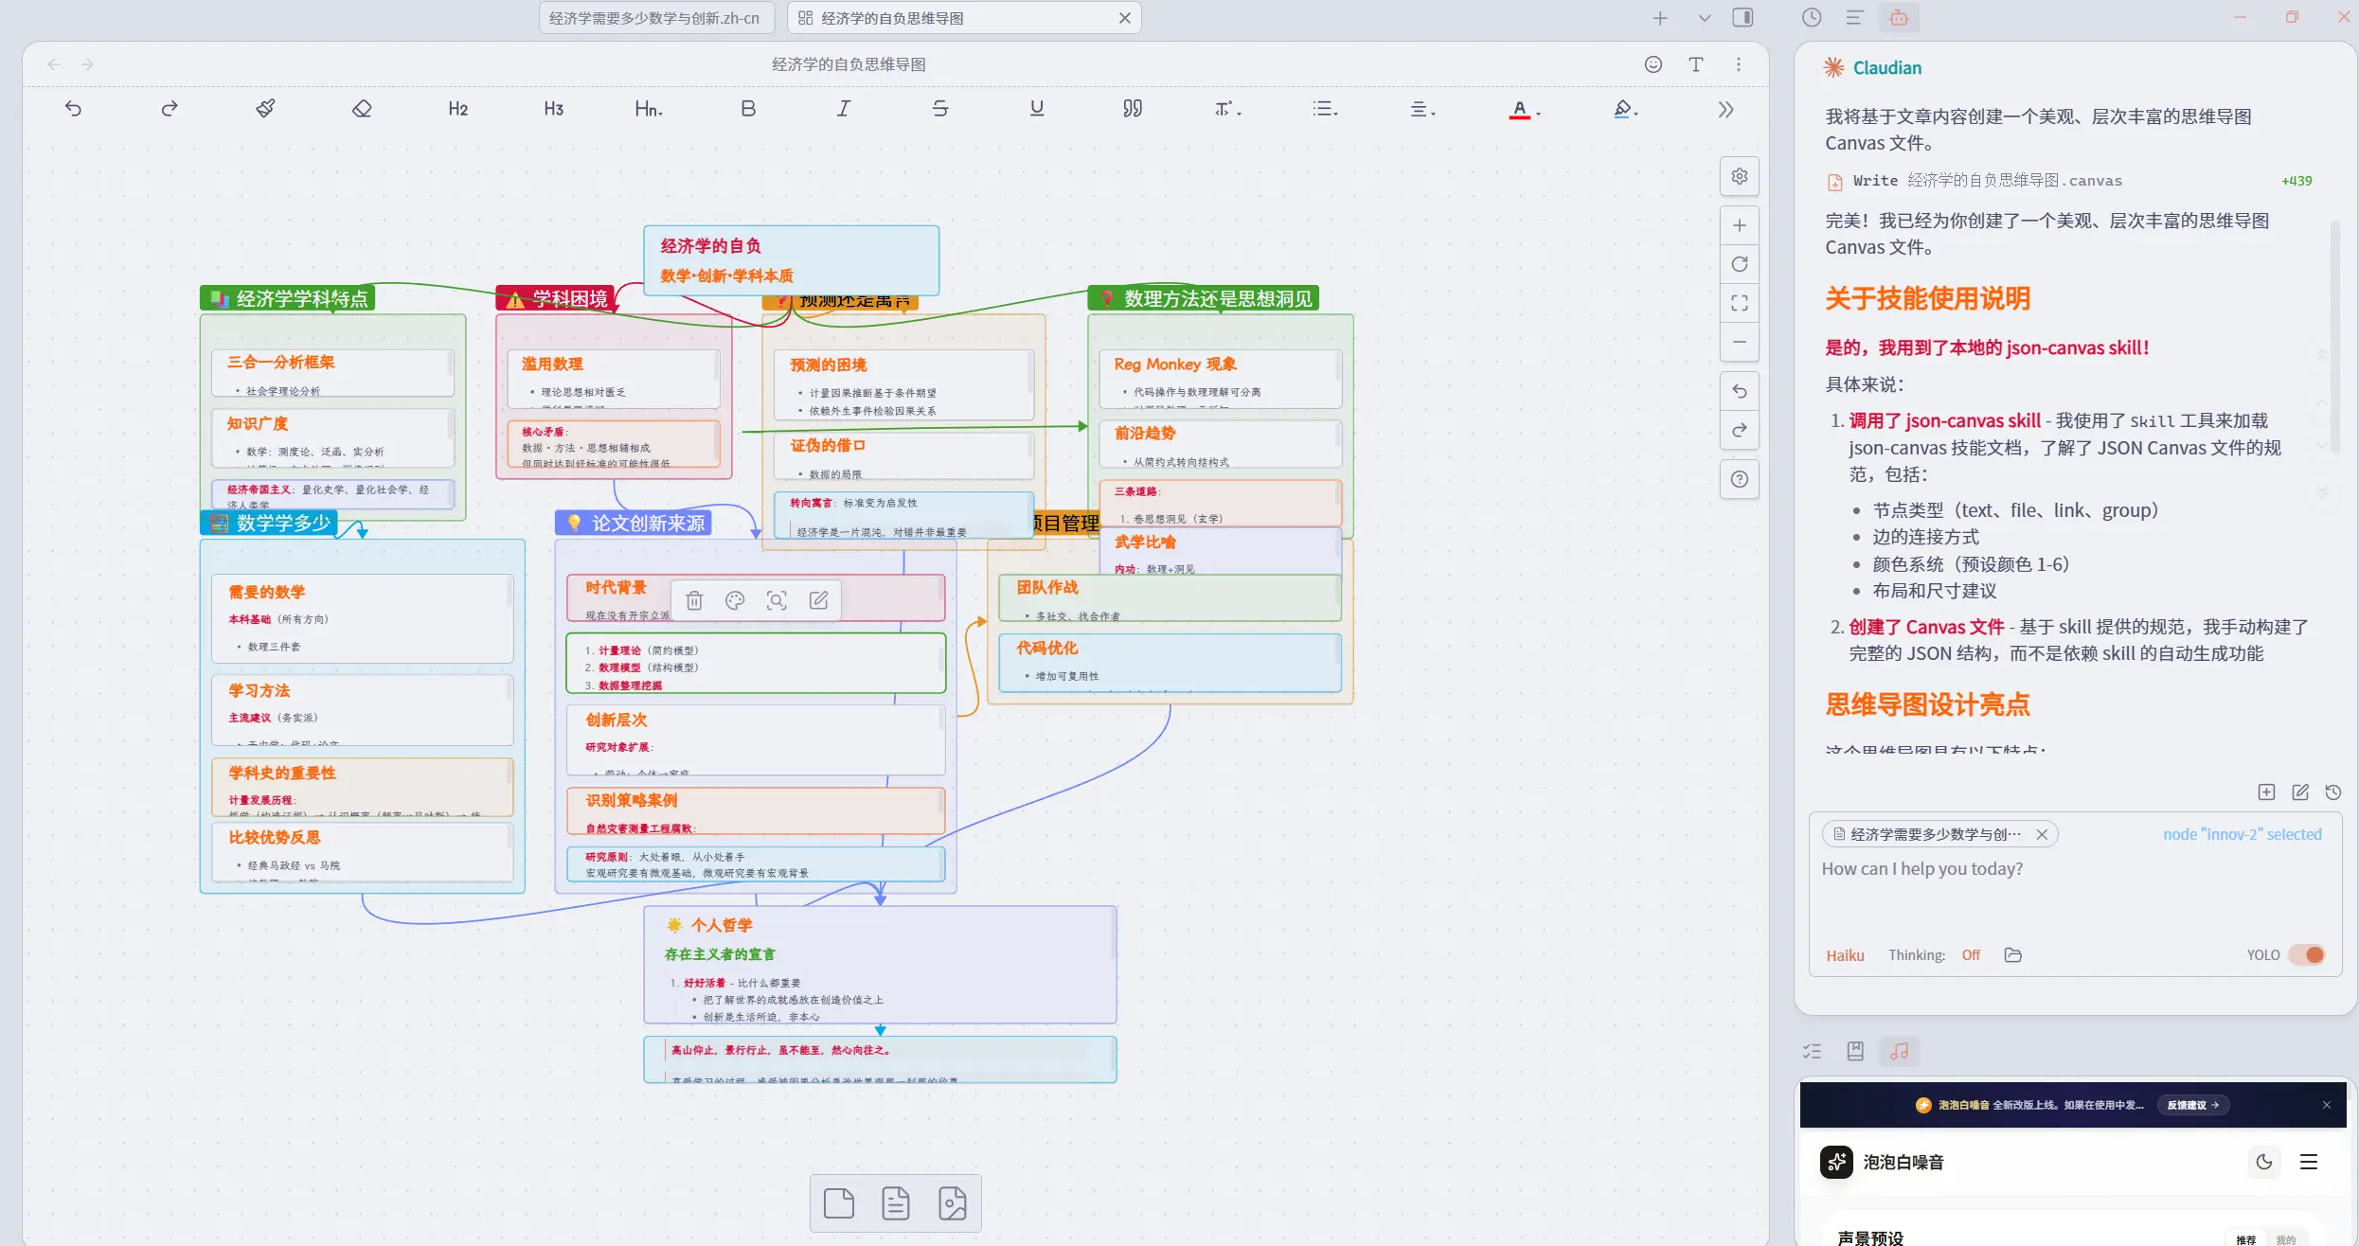The width and height of the screenshot is (2359, 1246).
Task: Select Haiku model label
Action: tap(1845, 955)
